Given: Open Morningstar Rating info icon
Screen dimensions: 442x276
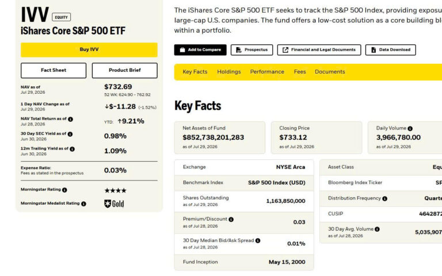Looking at the screenshot, I should tap(64, 190).
